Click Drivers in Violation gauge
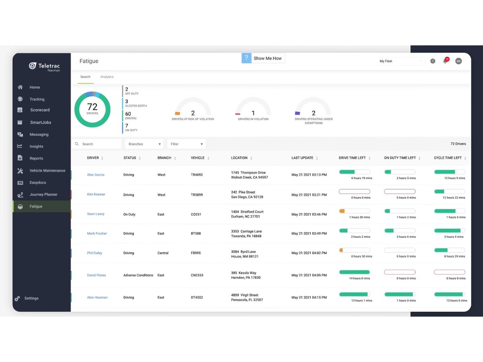Screen dimensions: 483x362 pos(253,109)
